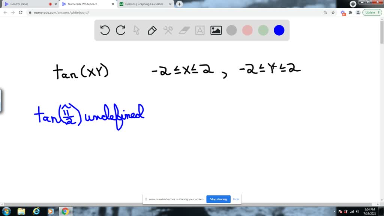The width and height of the screenshot is (384, 216).
Task: Click the Undo arrow on the whiteboard toolbar
Action: point(104,30)
